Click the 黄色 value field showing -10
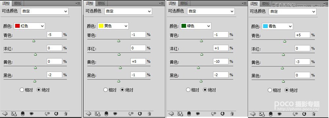Image resolution: width=329 pixels, height=118 pixels. coord(221,61)
